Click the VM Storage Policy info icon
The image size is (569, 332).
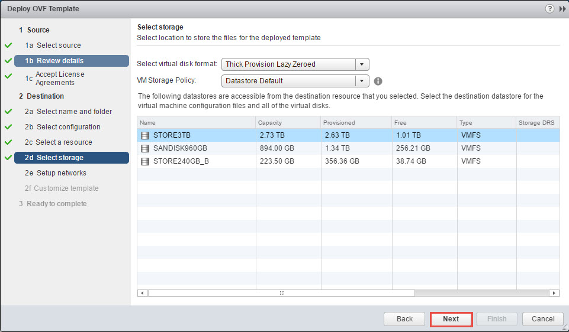pos(378,81)
